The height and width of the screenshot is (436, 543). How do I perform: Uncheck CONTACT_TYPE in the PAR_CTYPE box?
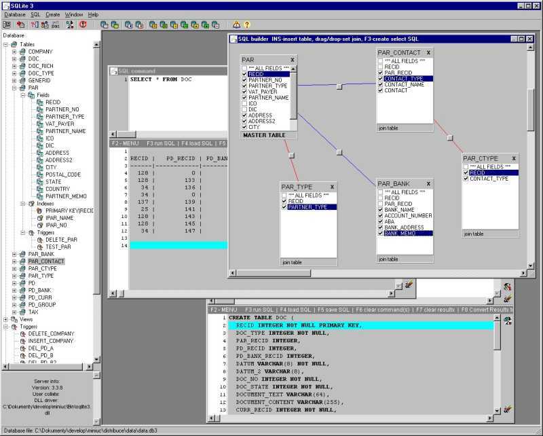tap(466, 179)
